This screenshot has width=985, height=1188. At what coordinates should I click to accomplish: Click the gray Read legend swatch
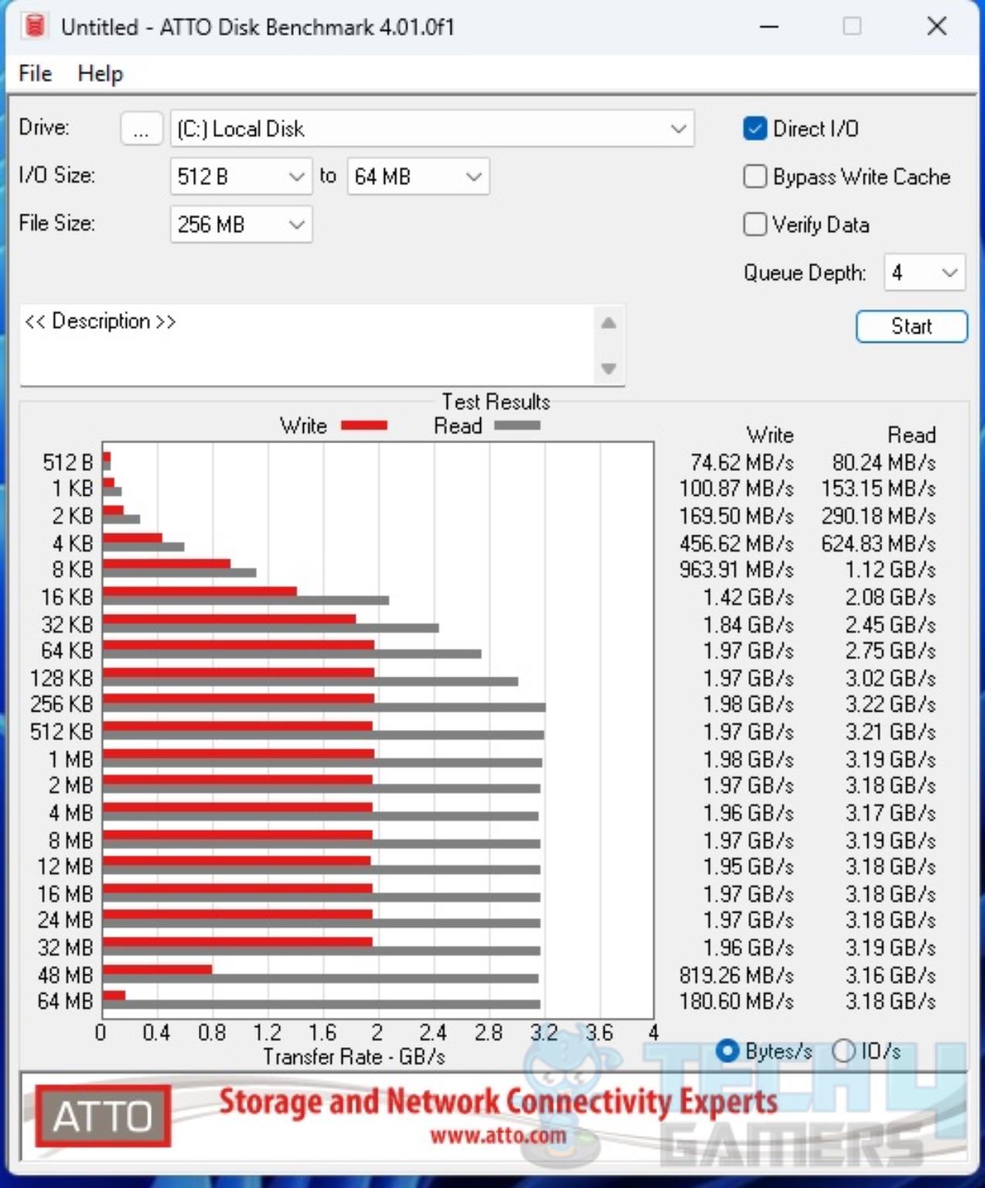pyautogui.click(x=517, y=425)
